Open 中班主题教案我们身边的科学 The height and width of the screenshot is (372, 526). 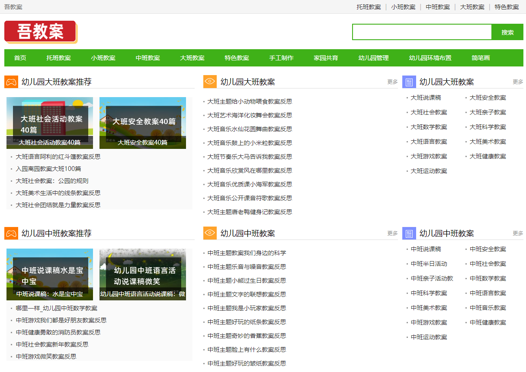(247, 253)
